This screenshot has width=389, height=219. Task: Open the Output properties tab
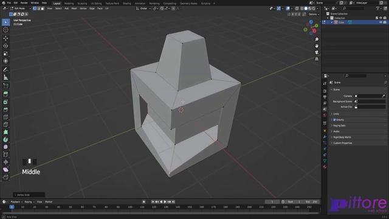pyautogui.click(x=325, y=97)
